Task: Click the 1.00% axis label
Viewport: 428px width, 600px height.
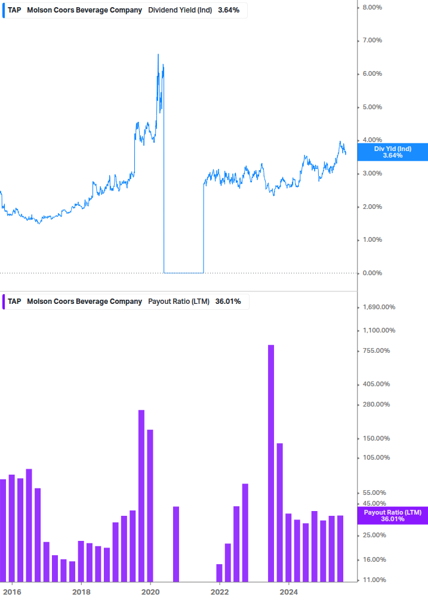Action: (x=372, y=239)
